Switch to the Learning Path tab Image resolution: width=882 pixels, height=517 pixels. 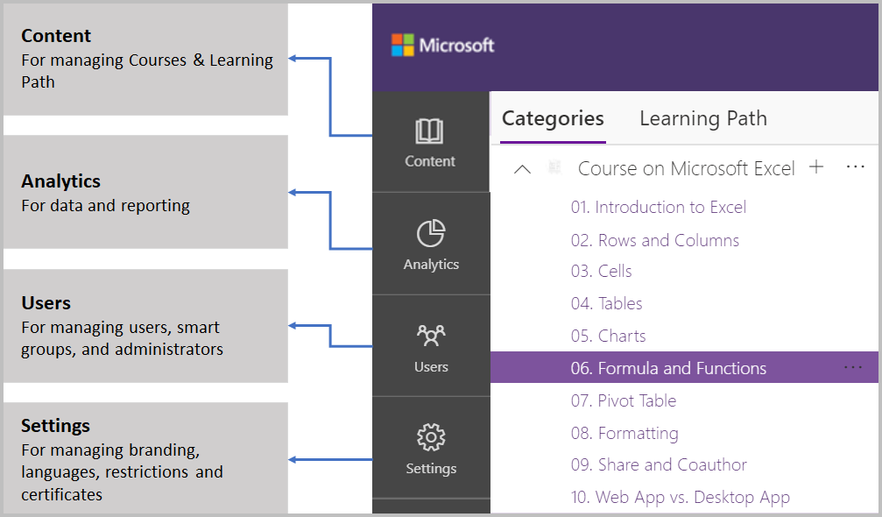point(703,118)
